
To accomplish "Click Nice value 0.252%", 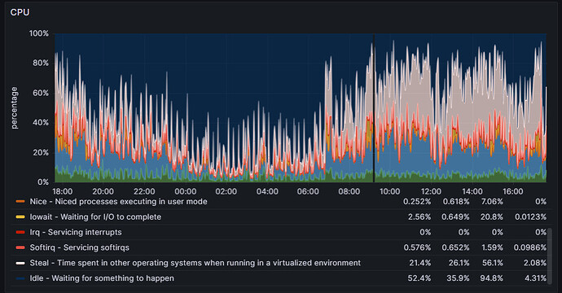I will [417, 202].
